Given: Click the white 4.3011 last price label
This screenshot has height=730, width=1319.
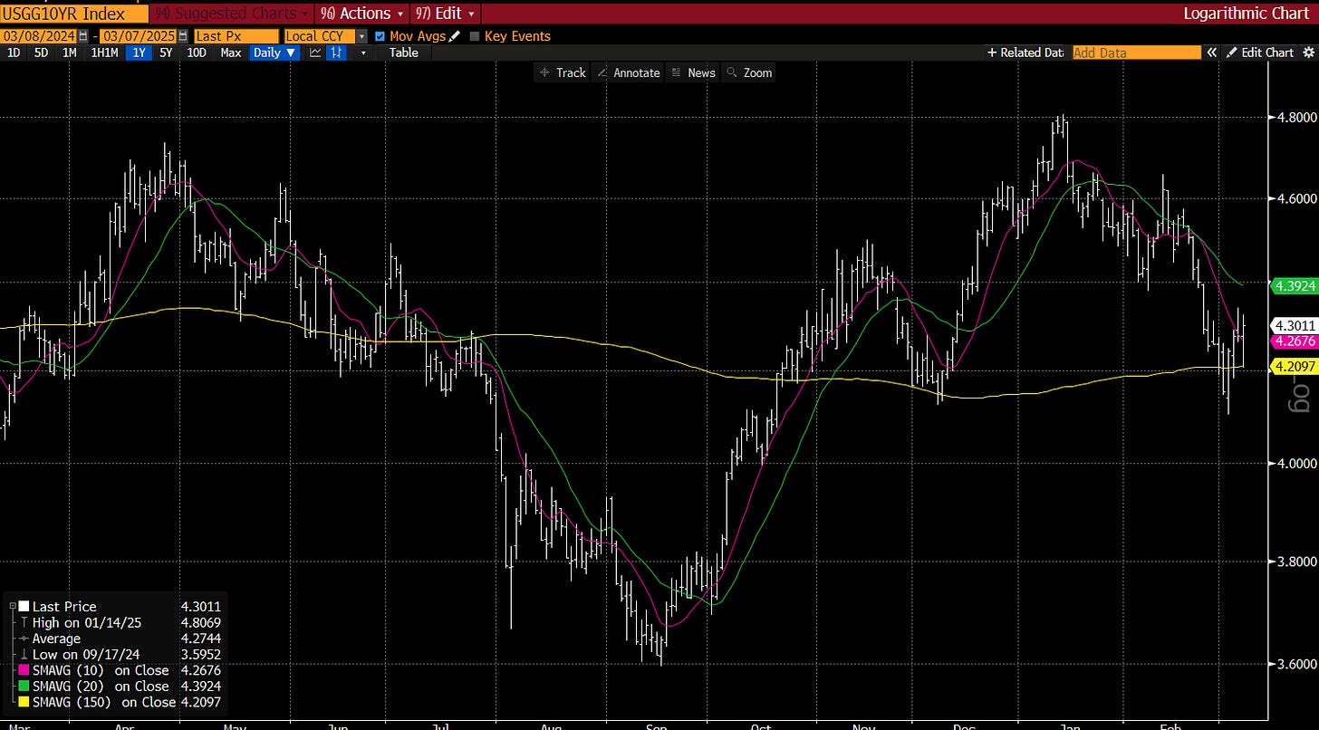Looking at the screenshot, I should 1295,324.
